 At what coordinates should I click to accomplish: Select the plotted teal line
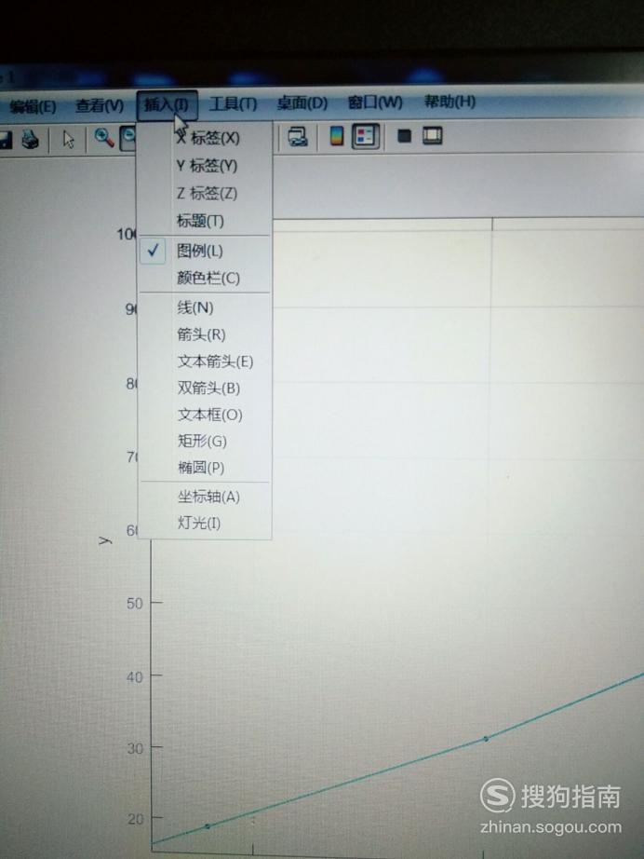[350, 781]
